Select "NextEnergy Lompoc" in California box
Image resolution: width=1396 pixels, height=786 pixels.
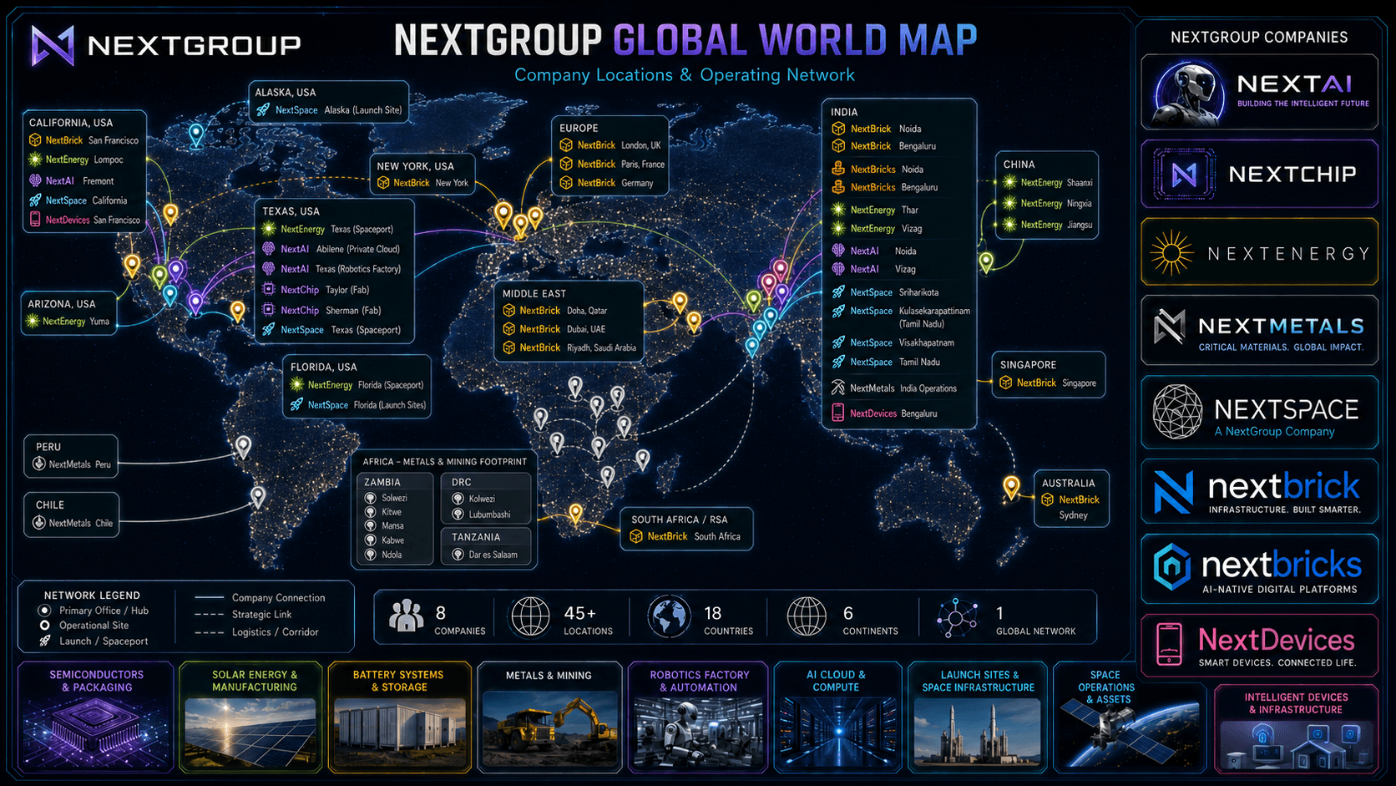pyautogui.click(x=76, y=160)
